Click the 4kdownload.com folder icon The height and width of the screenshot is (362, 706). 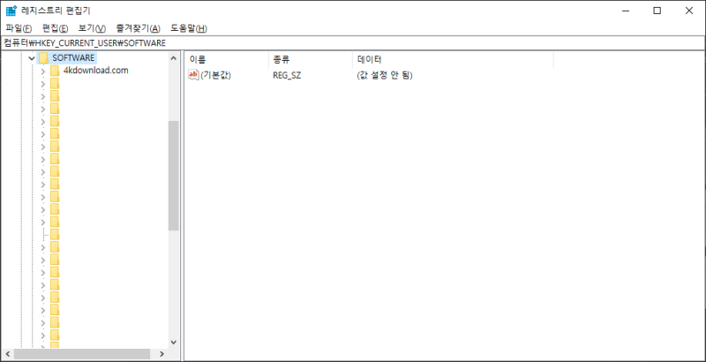(x=55, y=71)
